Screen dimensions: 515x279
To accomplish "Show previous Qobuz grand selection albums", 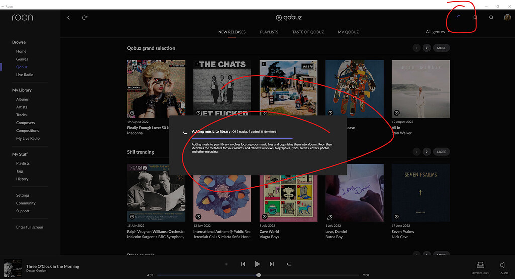I will coord(417,48).
